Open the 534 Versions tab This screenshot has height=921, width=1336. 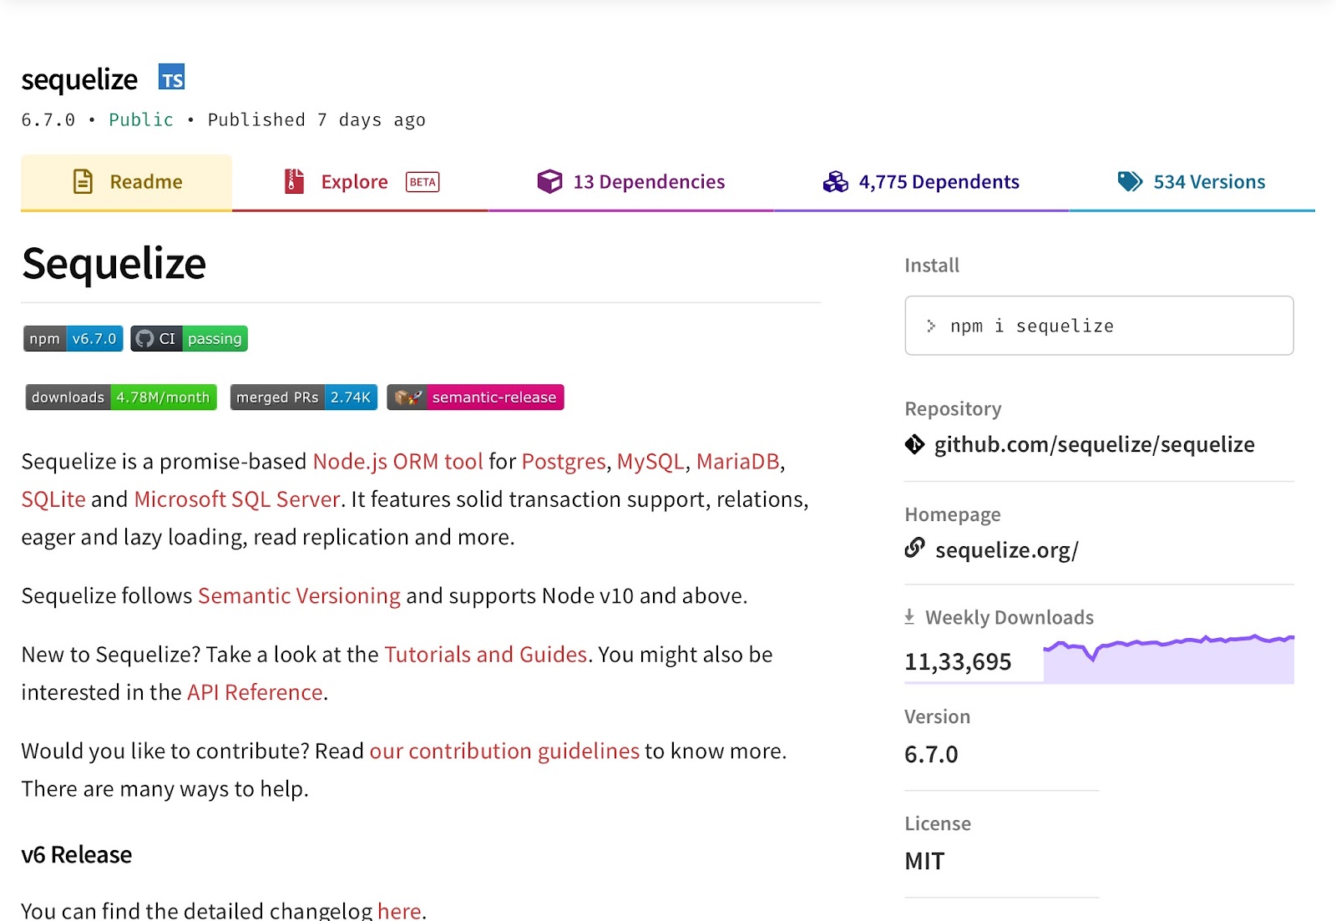tap(1192, 182)
